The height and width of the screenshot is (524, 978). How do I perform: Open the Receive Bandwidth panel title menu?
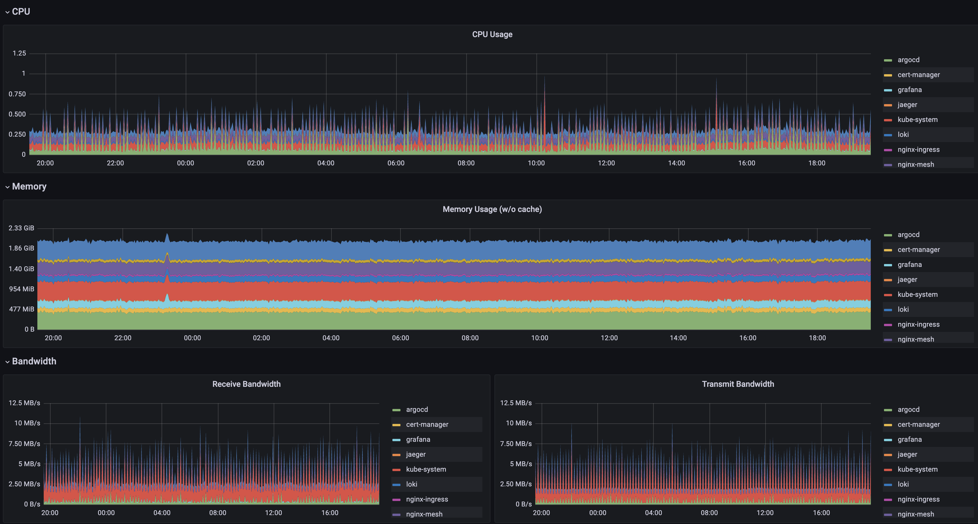pyautogui.click(x=246, y=384)
